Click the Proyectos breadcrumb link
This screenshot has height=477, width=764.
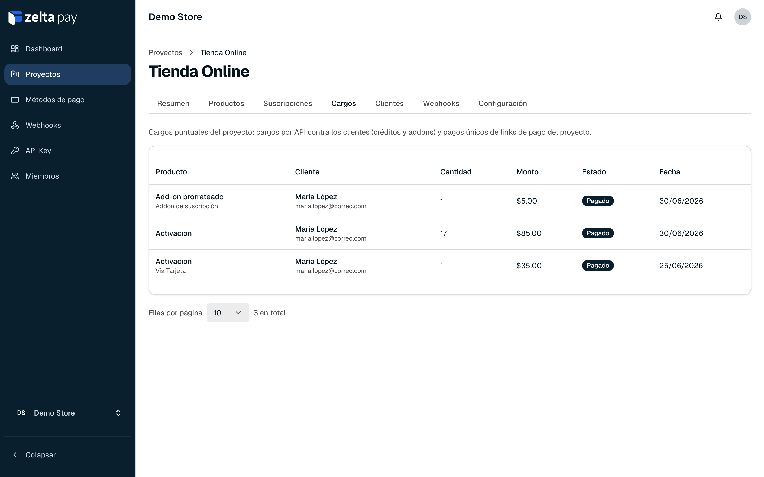coord(166,53)
